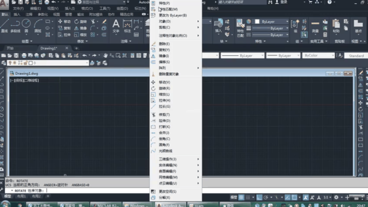Click the white color swatch in Properties
Screen dimensions: 368x207
(257, 22)
